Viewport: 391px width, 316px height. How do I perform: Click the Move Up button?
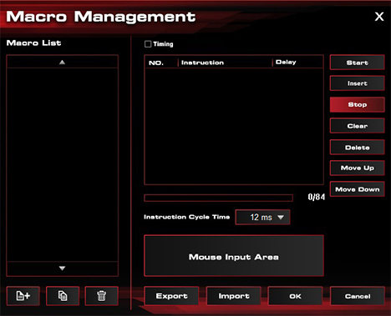tap(358, 168)
